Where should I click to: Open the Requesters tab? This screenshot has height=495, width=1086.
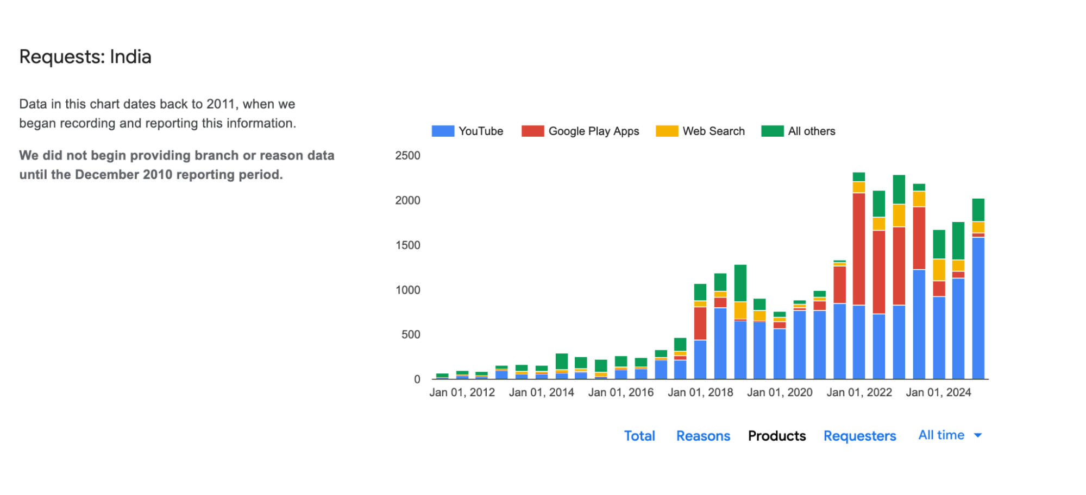click(859, 436)
